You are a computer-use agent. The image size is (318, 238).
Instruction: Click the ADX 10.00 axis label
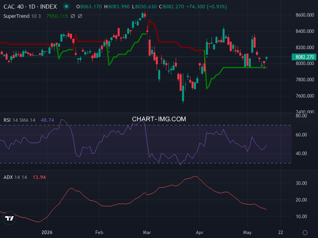(x=301, y=217)
